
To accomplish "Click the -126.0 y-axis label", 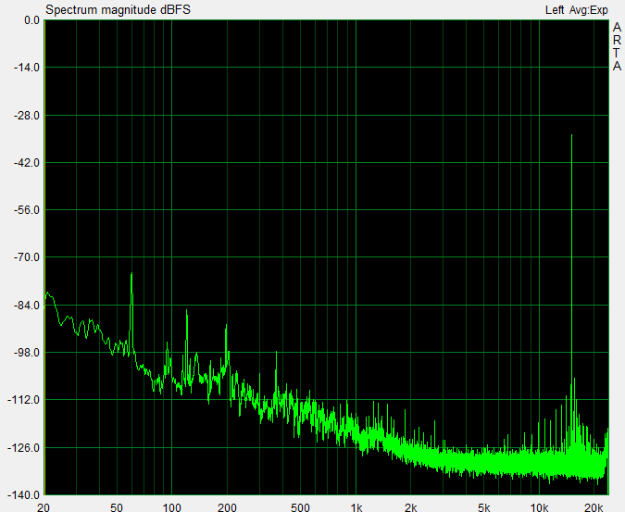I will pos(24,448).
